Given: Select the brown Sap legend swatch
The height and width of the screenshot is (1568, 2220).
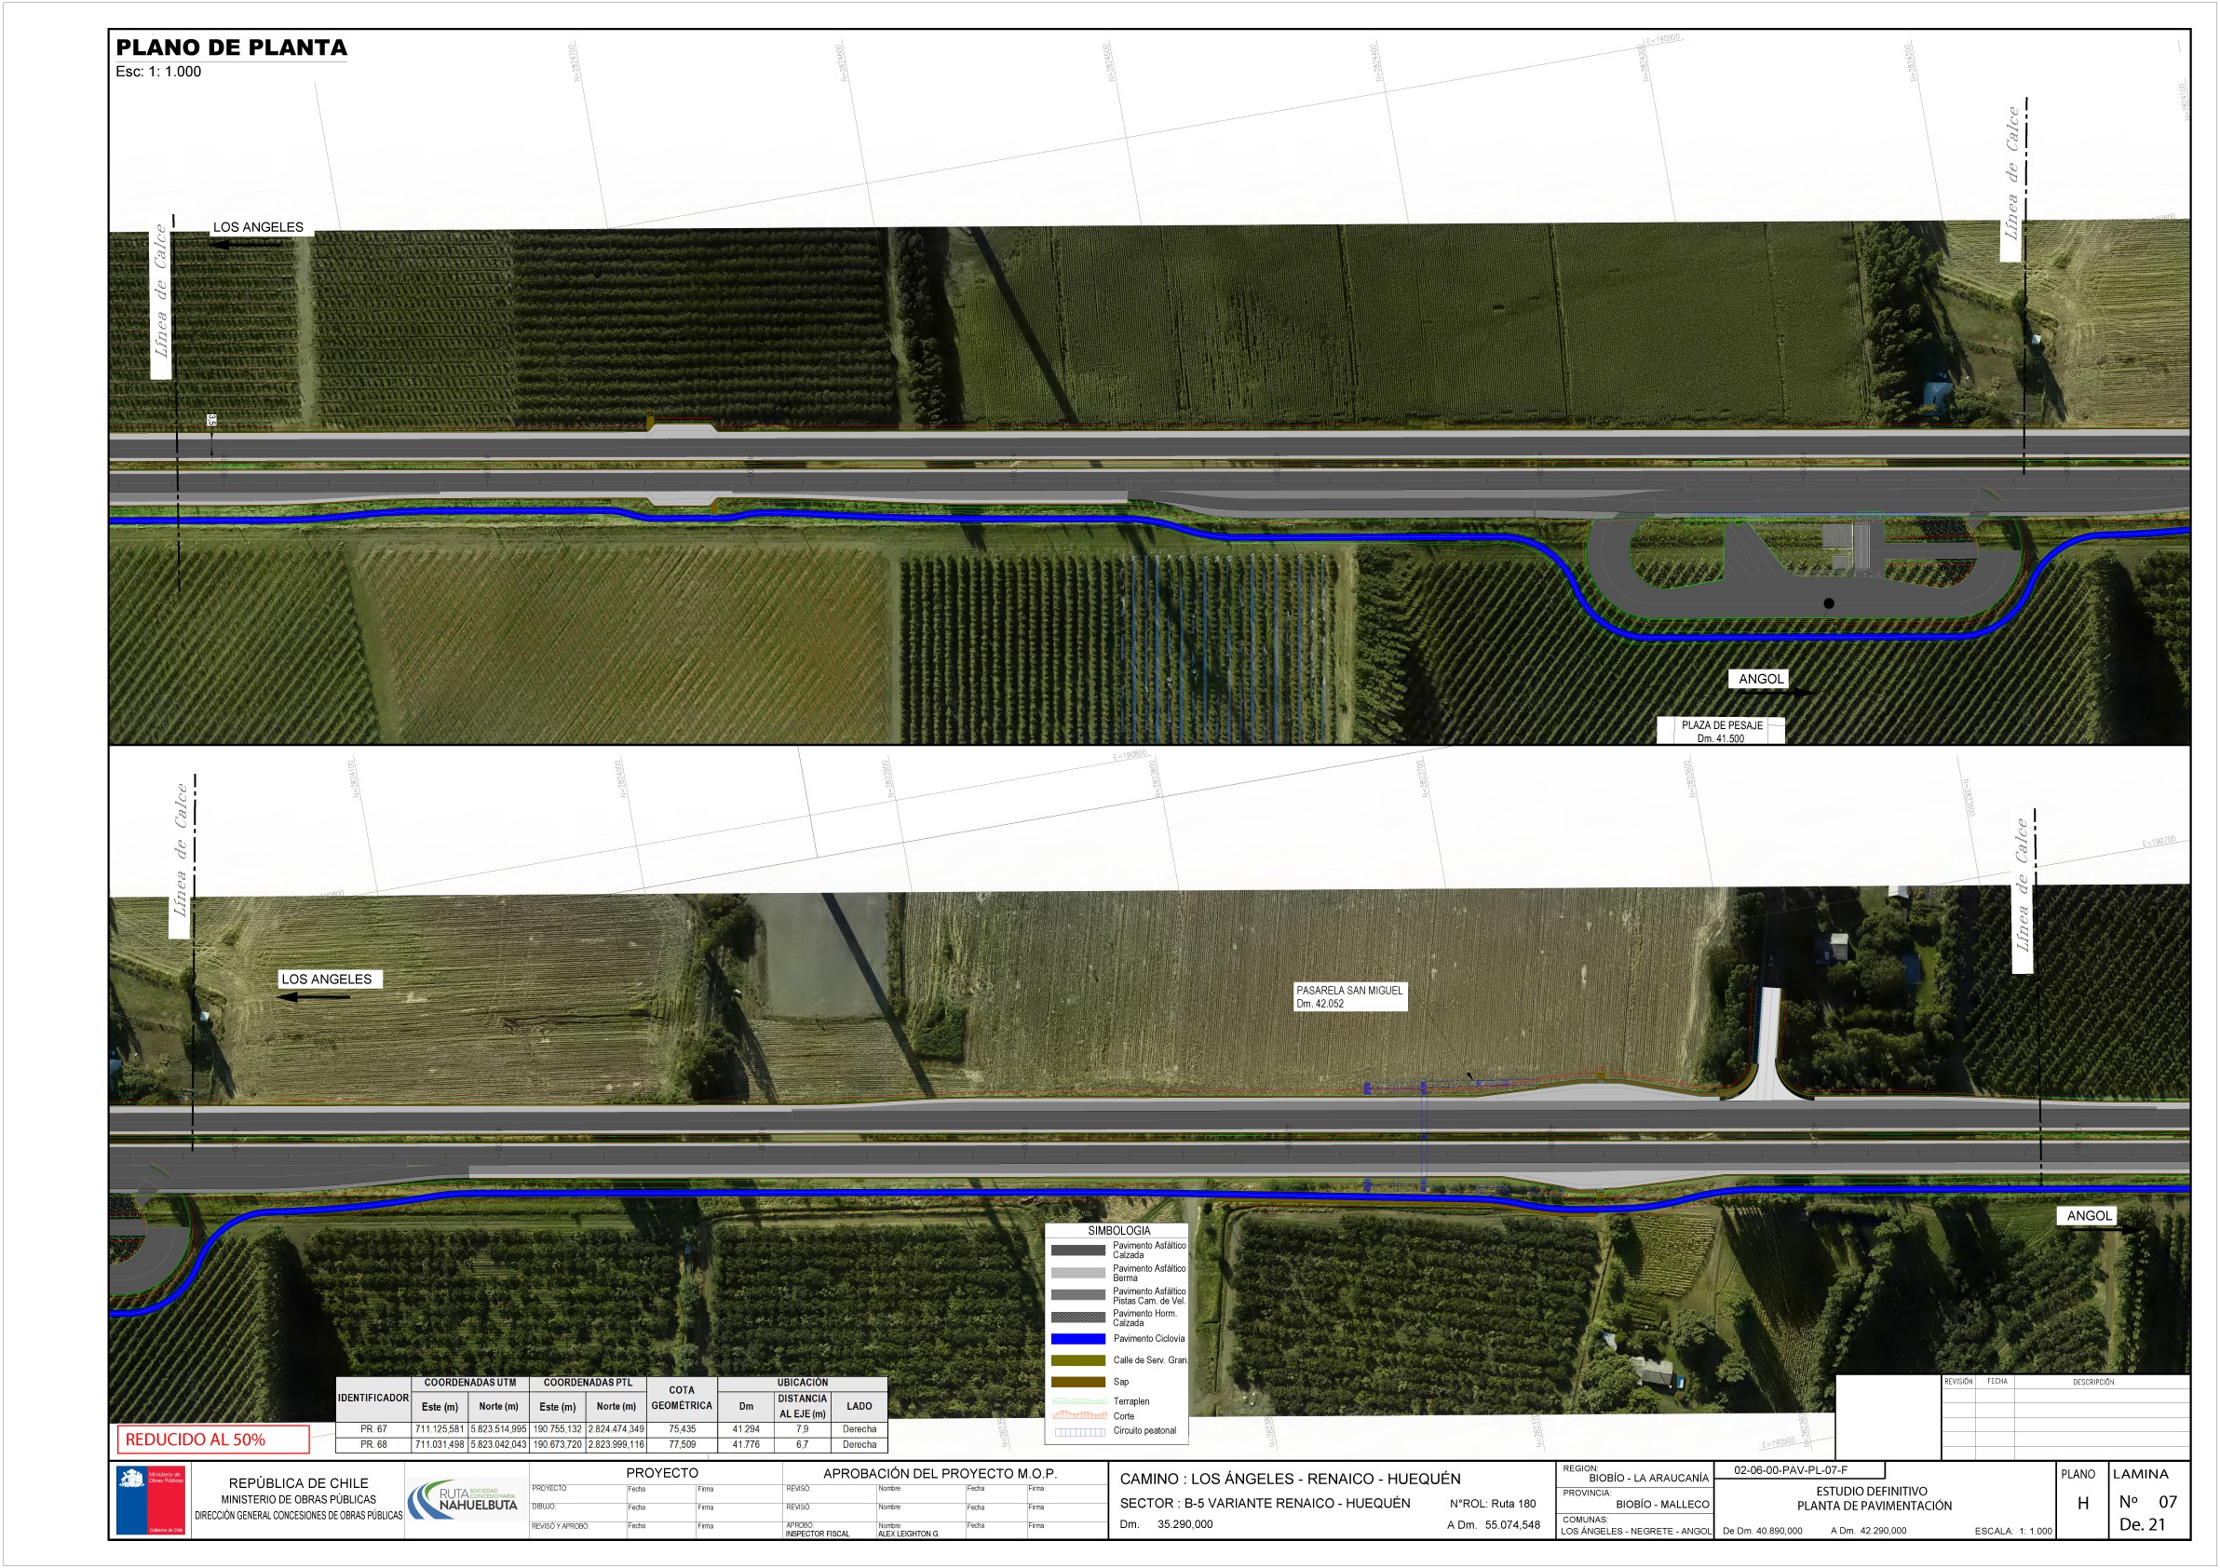Looking at the screenshot, I should click(1077, 1382).
